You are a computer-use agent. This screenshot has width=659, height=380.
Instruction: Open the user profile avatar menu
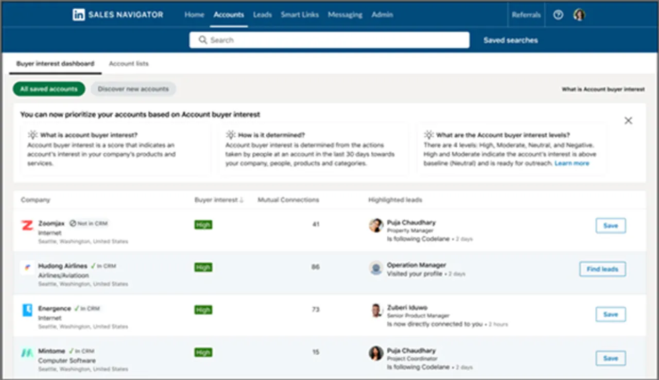(579, 15)
